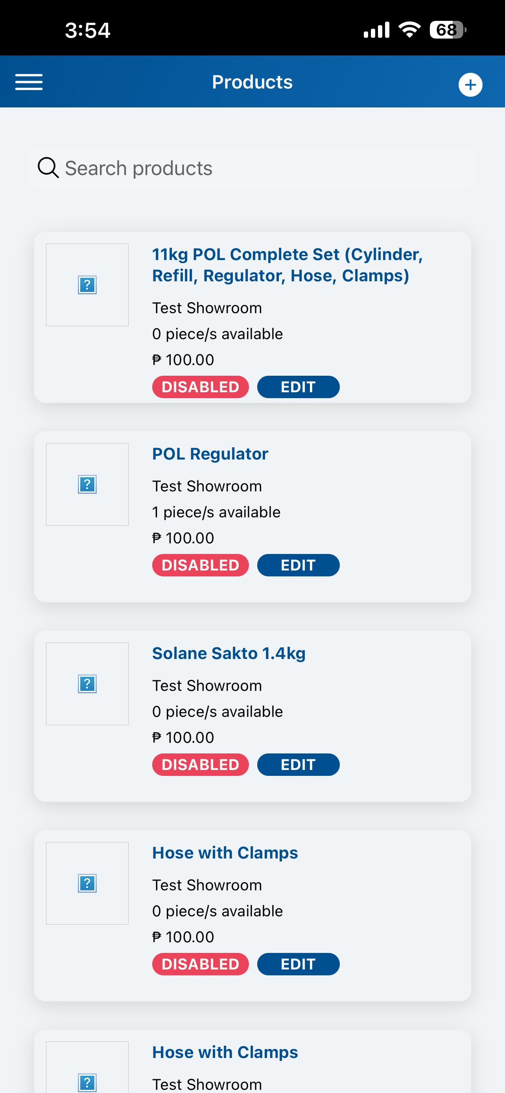Toggle DISABLED status on Solane Sakto 1.4kg
Screen dimensions: 505x1093
[x=201, y=764]
